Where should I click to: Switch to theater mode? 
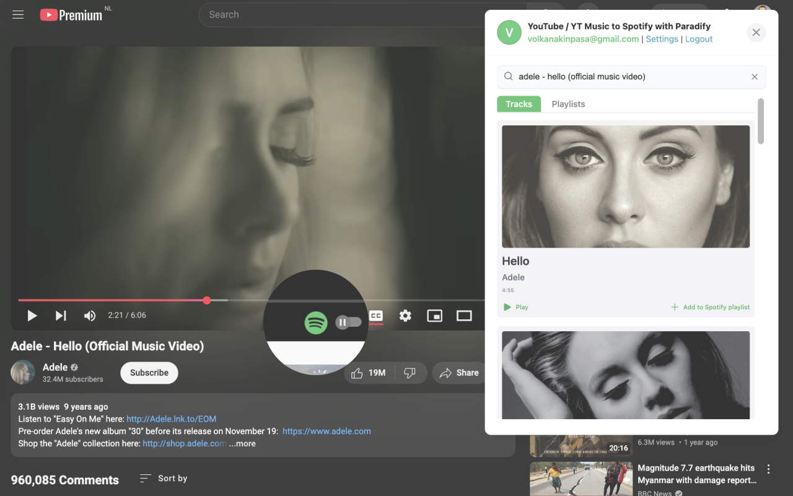(464, 316)
